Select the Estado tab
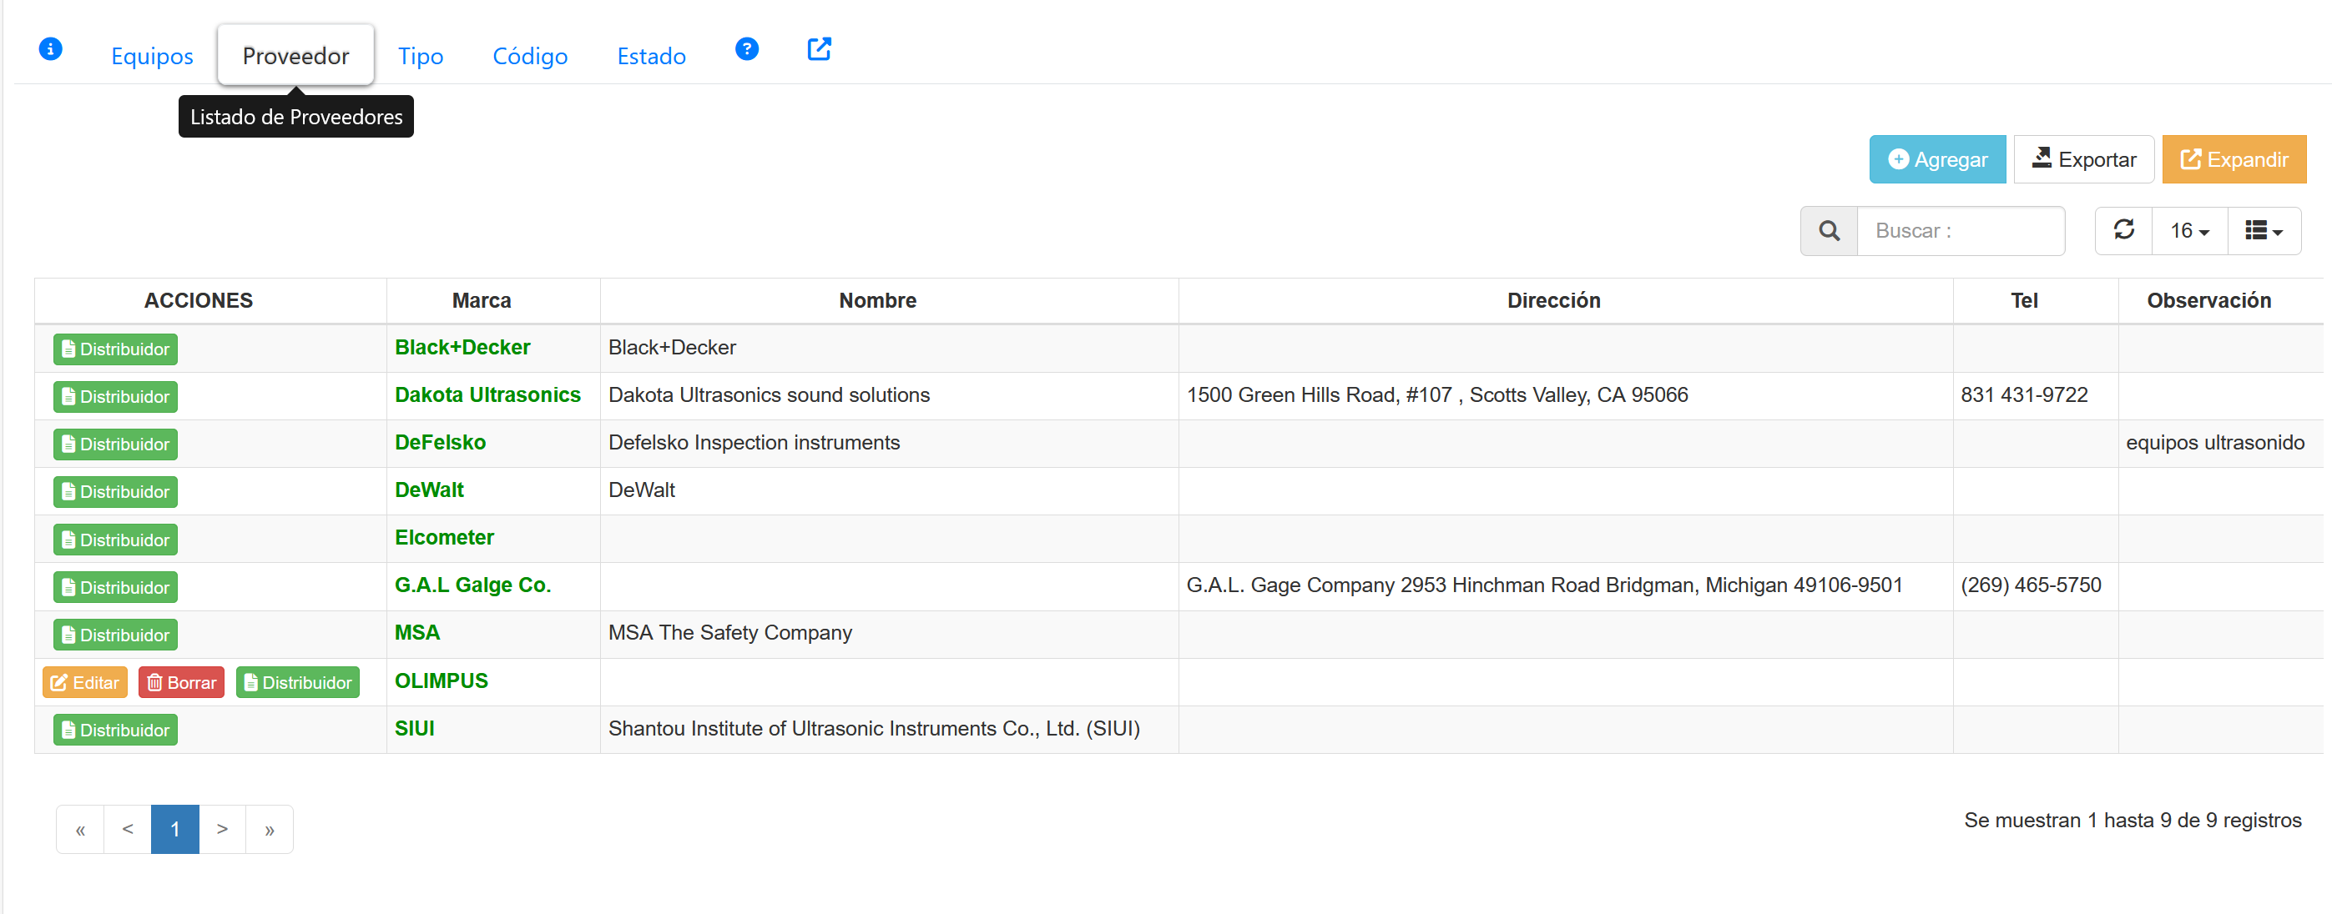The width and height of the screenshot is (2332, 914). coord(651,56)
